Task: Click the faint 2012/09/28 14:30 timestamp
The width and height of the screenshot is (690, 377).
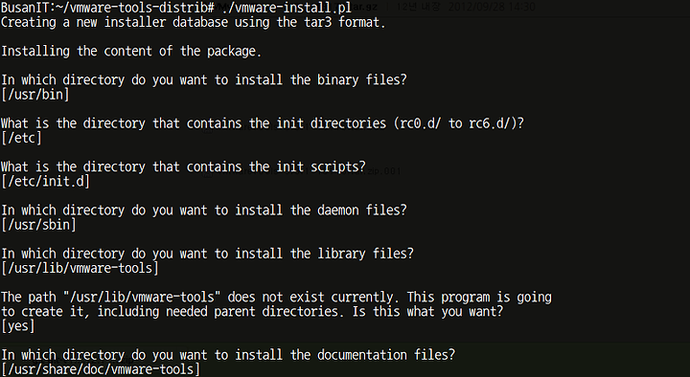Action: (x=492, y=7)
